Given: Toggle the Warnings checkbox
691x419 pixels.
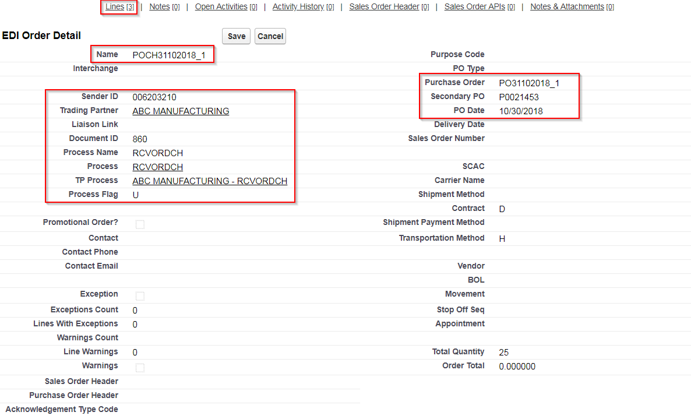Looking at the screenshot, I should pos(140,368).
